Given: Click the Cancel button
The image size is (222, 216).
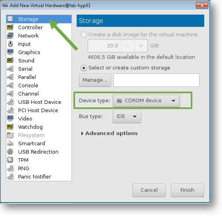Looking at the screenshot, I should 149,190.
